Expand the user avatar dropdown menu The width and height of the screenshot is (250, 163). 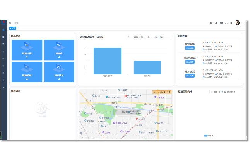(x=239, y=23)
